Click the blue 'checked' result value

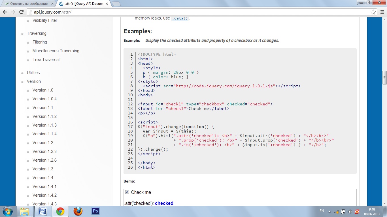click(x=164, y=203)
